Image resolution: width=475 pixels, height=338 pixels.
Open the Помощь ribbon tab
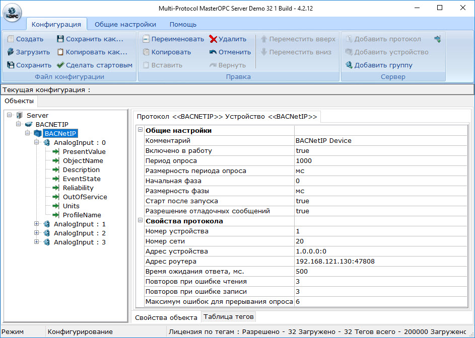pos(183,24)
